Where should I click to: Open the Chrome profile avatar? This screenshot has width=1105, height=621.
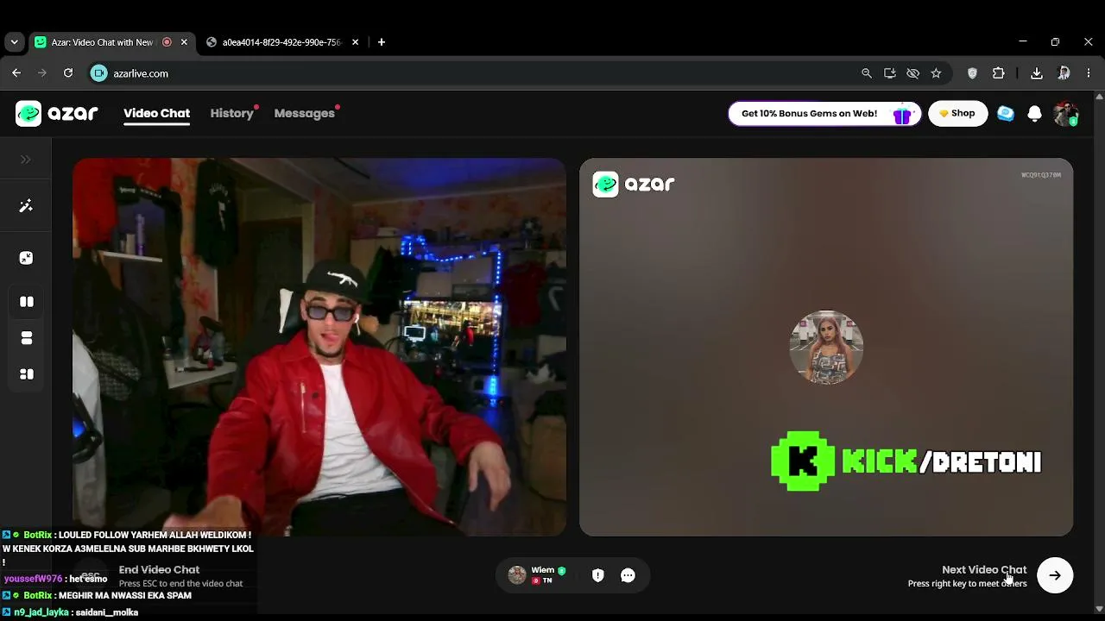[1064, 73]
